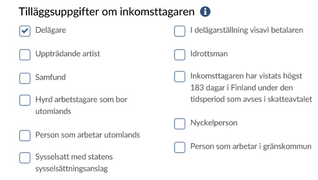Check the I delägarställning visavi betalaren box
Image resolution: width=318 pixels, height=180 pixels.
click(x=180, y=31)
